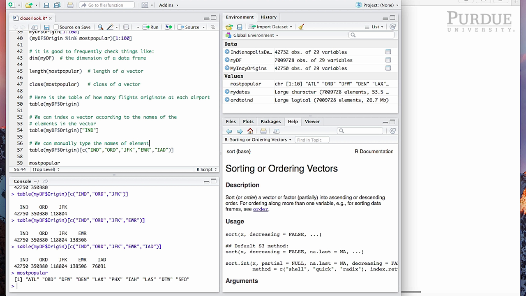
Task: Switch to the Viewer tab
Action: coord(312,122)
